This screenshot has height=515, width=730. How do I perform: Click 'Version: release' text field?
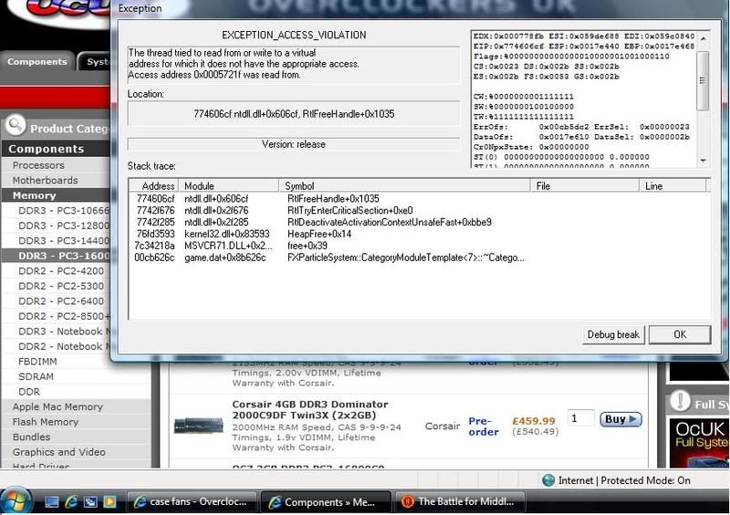[294, 144]
